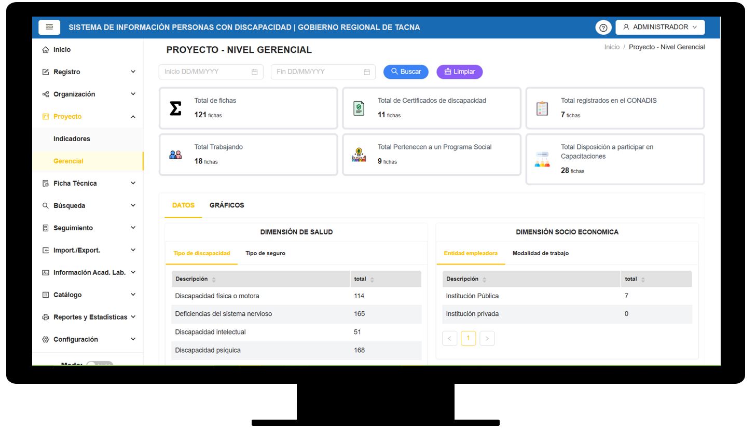Go to page 1 in pagination
This screenshot has width=756, height=430.
(468, 338)
